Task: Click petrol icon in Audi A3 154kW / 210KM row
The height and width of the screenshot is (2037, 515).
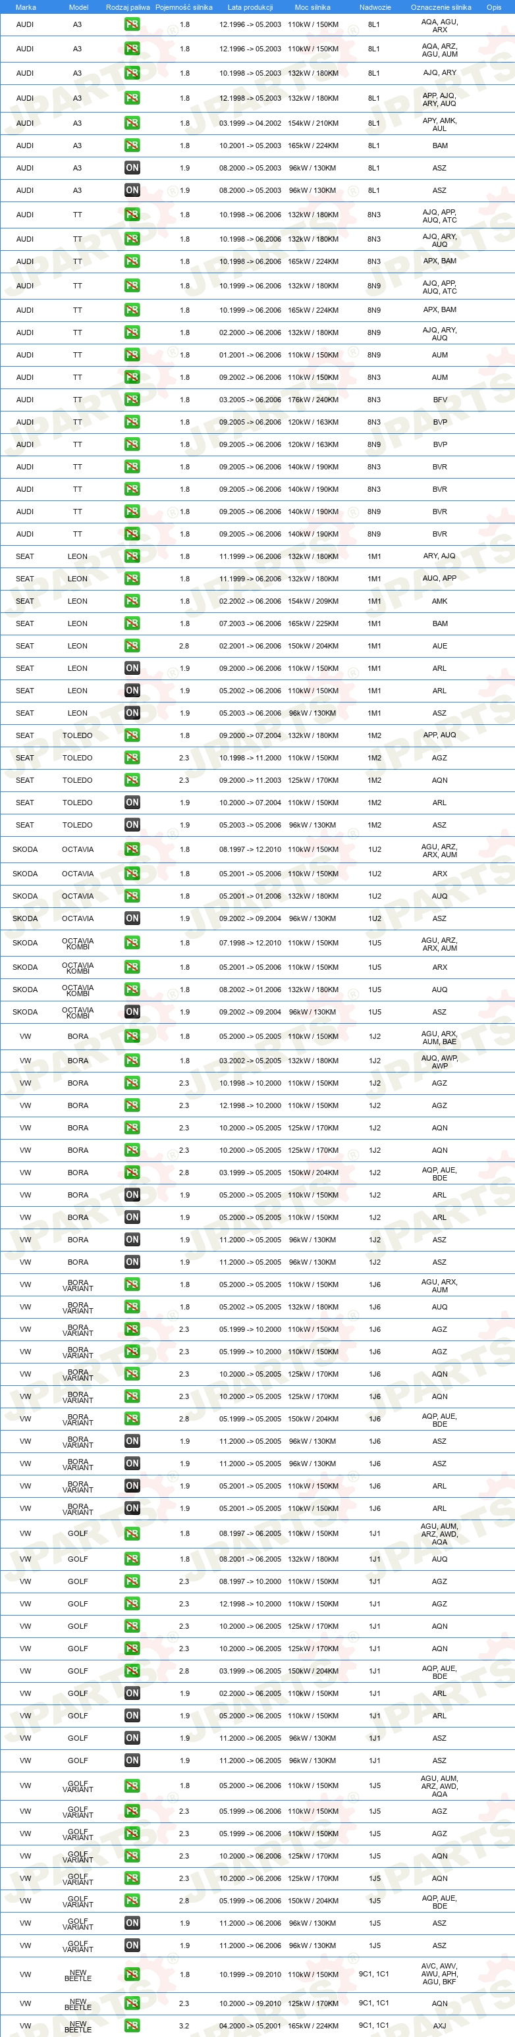Action: tap(132, 123)
